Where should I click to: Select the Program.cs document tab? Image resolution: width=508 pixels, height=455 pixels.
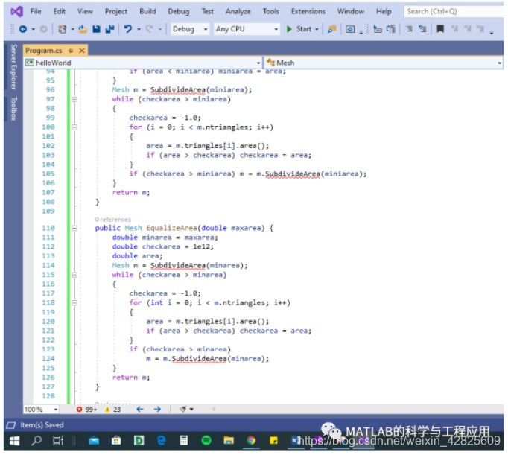click(44, 51)
